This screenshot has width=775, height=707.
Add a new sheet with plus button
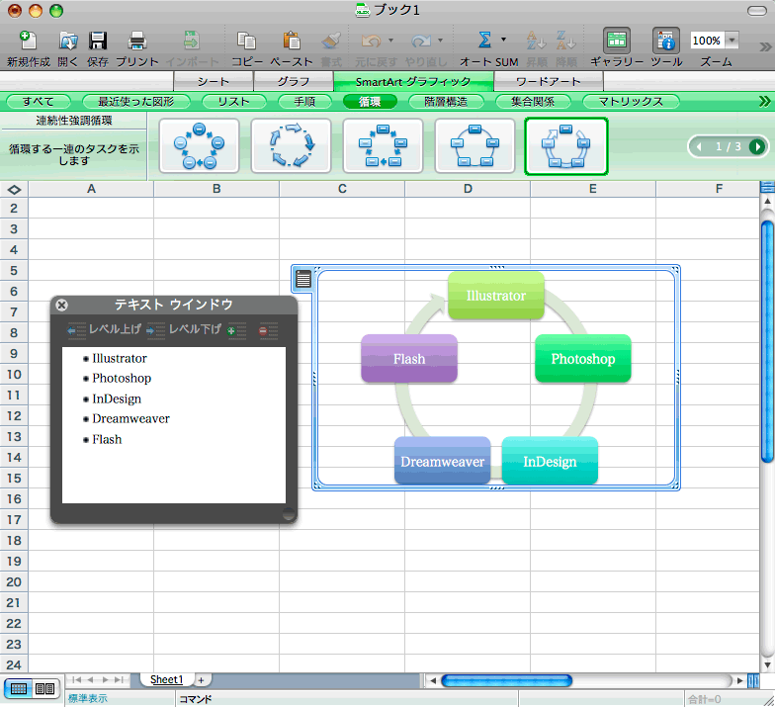coord(202,680)
